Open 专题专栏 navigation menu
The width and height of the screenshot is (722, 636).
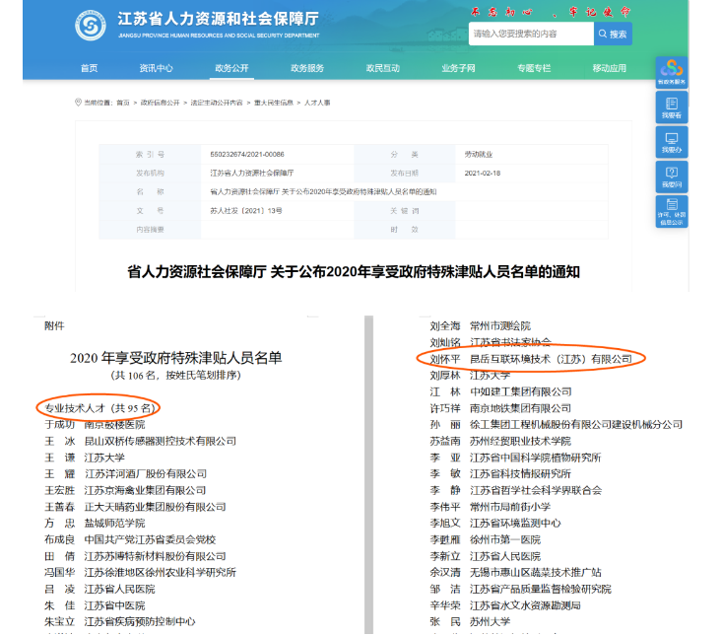534,68
